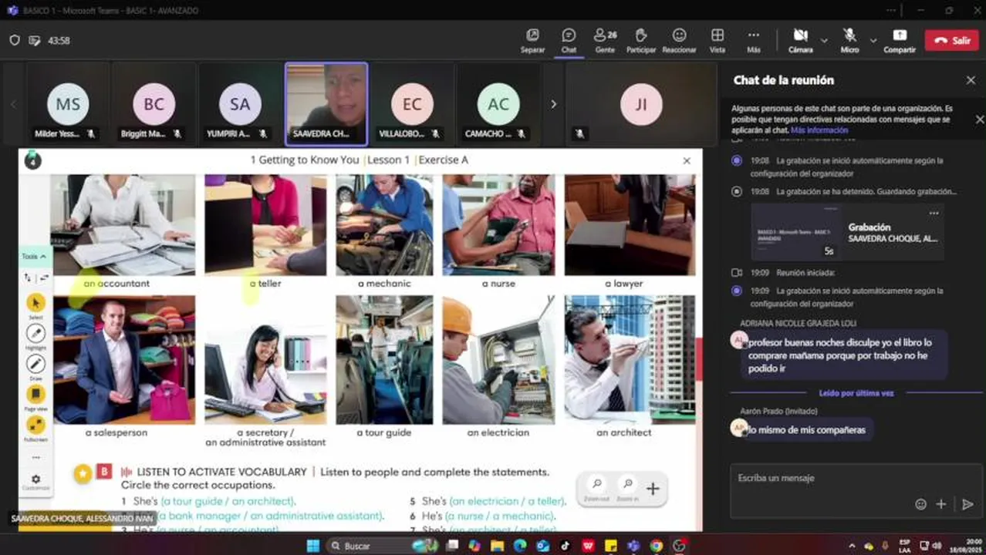Click the horizontal arrows toolbar position icon
Screen dimensions: 986x555
pos(43,277)
